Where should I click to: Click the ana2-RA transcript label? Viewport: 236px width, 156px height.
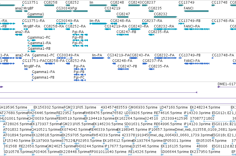click(x=22, y=32)
